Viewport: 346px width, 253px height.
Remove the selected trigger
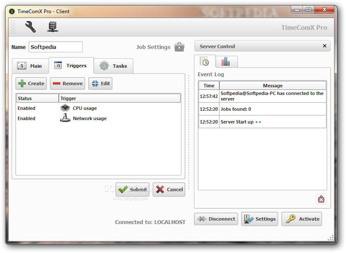(67, 83)
